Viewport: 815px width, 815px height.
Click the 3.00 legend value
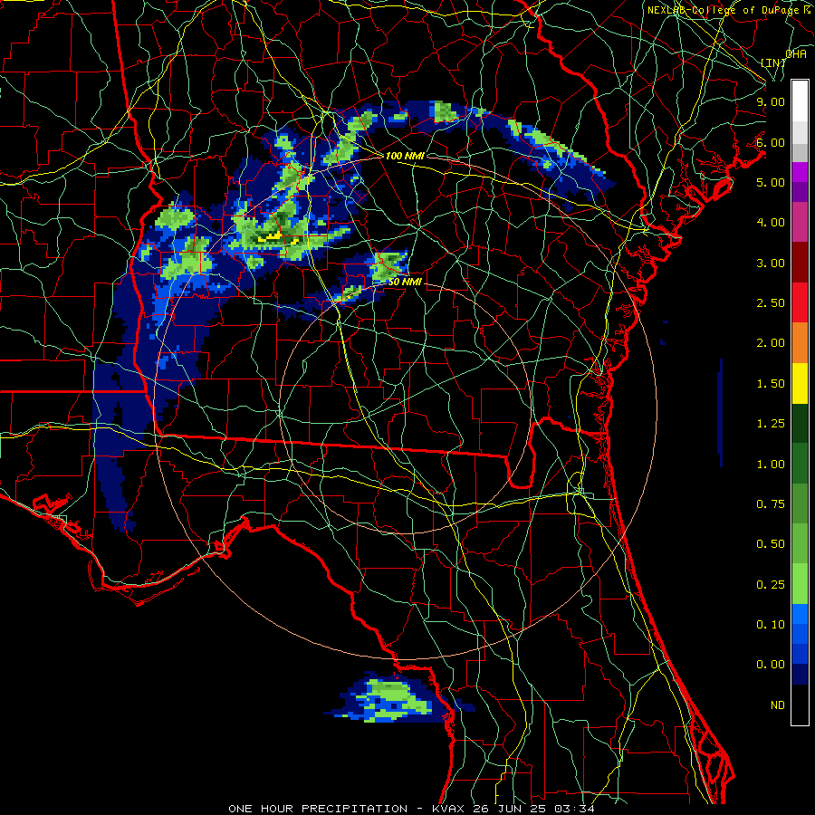click(771, 263)
